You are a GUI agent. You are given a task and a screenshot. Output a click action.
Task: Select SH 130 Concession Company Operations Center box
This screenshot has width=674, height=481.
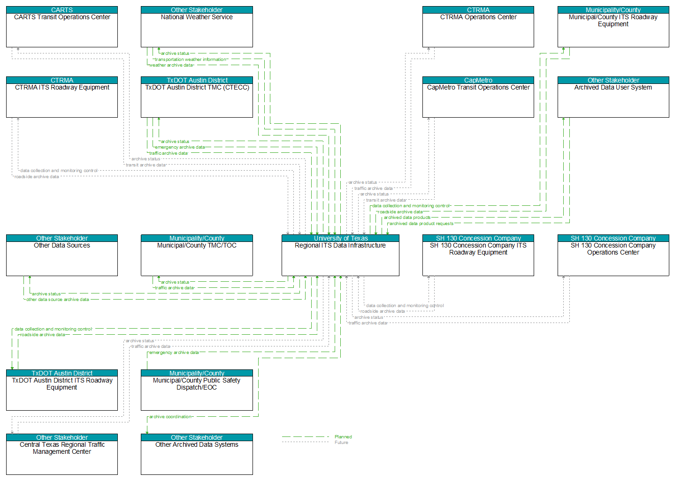pos(613,255)
